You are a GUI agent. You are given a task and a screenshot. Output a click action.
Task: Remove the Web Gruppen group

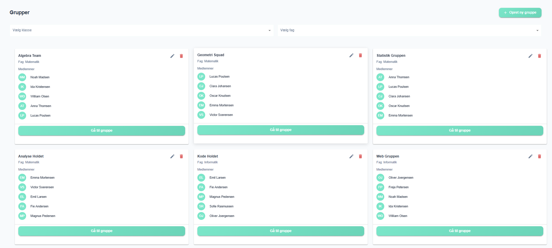tap(540, 156)
